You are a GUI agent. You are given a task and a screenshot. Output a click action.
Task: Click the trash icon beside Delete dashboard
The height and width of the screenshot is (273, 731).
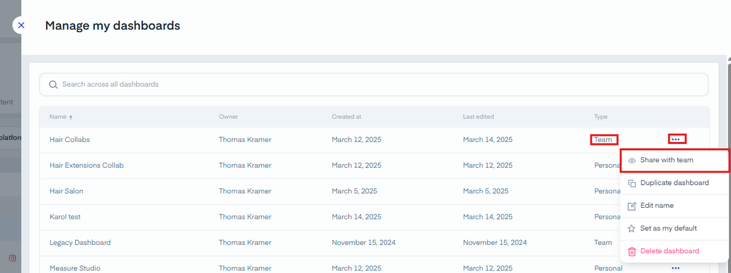(632, 252)
